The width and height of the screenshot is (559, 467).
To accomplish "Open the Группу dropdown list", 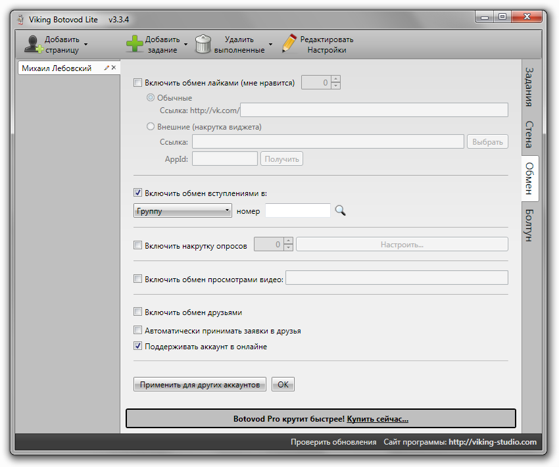I will pyautogui.click(x=182, y=210).
